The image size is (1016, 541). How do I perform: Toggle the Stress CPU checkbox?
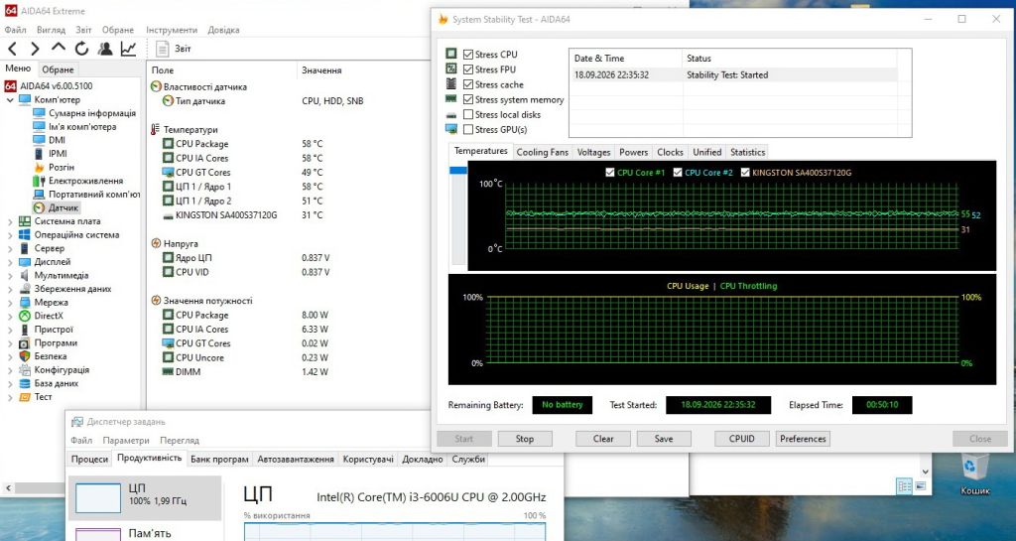pyautogui.click(x=468, y=55)
